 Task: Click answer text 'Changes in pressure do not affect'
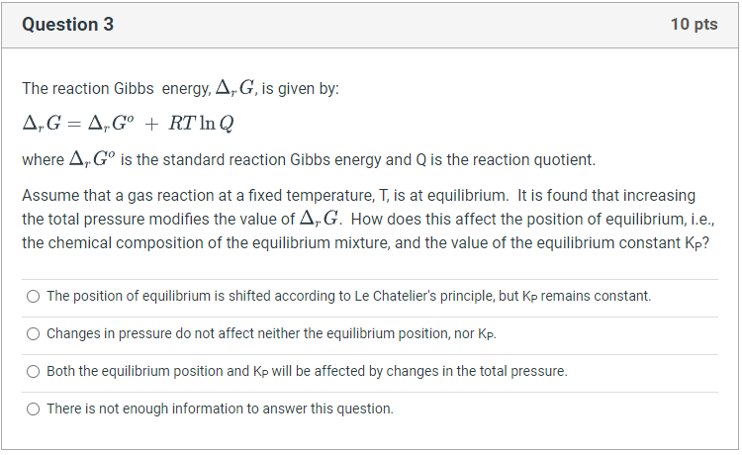click(x=271, y=333)
